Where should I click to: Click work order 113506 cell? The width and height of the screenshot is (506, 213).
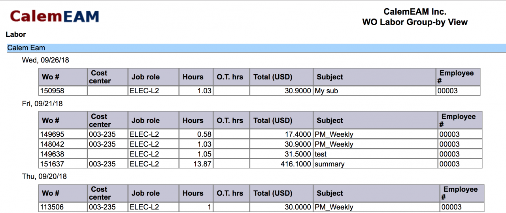(63, 207)
